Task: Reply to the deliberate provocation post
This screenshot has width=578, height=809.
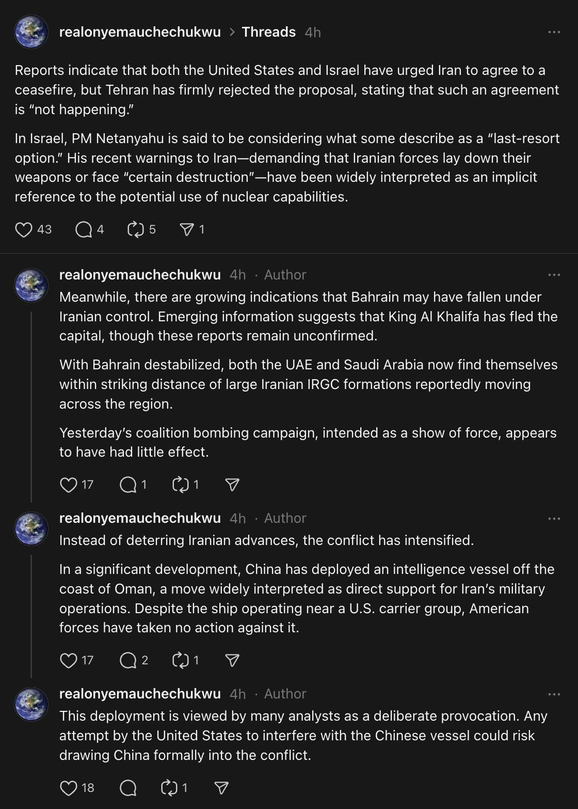Action: [127, 788]
